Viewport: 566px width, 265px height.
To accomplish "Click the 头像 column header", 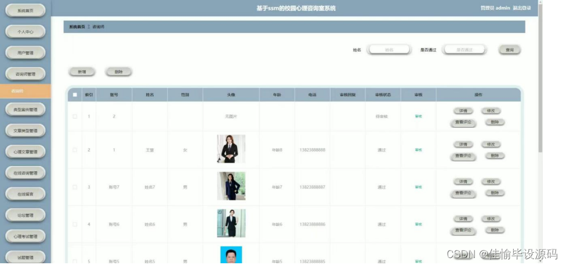I will click(231, 95).
